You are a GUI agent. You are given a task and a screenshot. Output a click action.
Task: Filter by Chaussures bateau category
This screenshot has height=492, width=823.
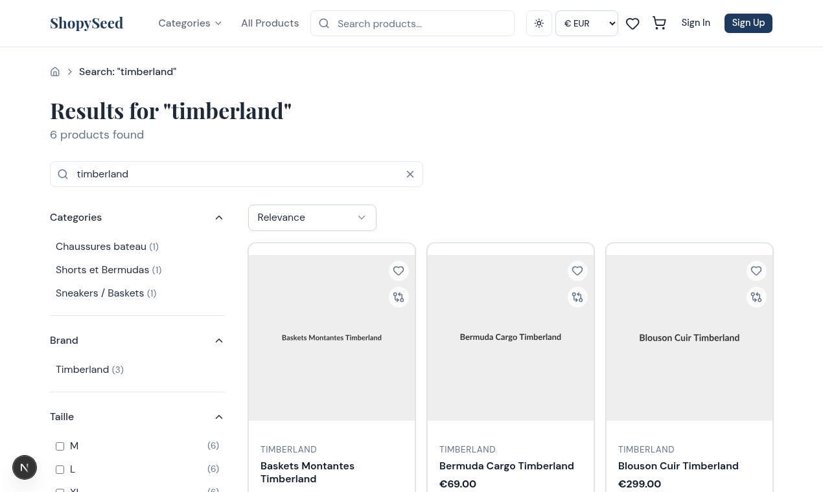pyautogui.click(x=107, y=247)
